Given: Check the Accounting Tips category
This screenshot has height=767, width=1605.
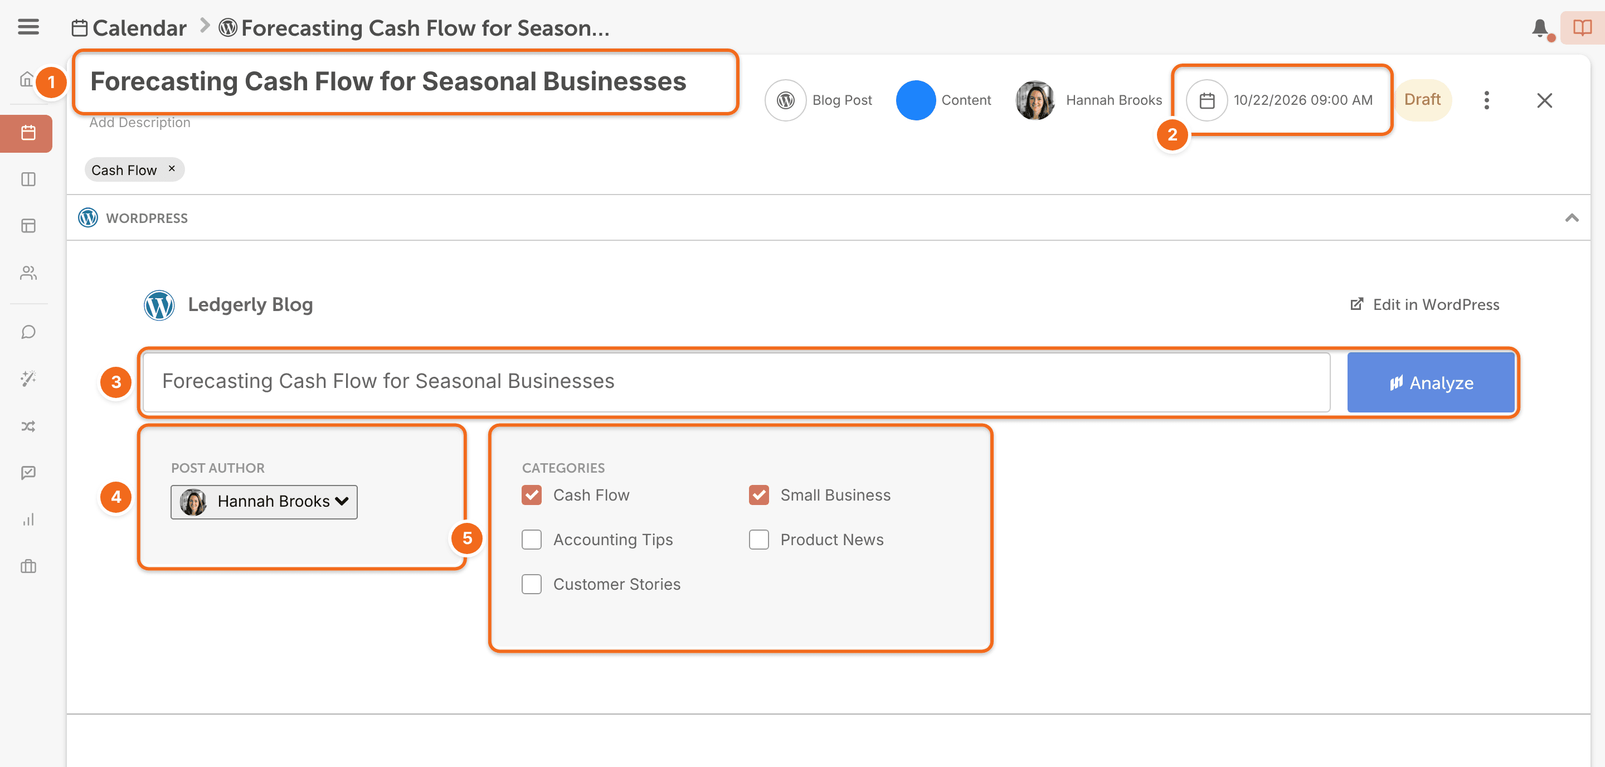Looking at the screenshot, I should point(532,540).
